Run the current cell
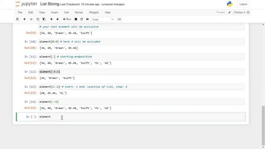265x149 pixels. coord(67,19)
